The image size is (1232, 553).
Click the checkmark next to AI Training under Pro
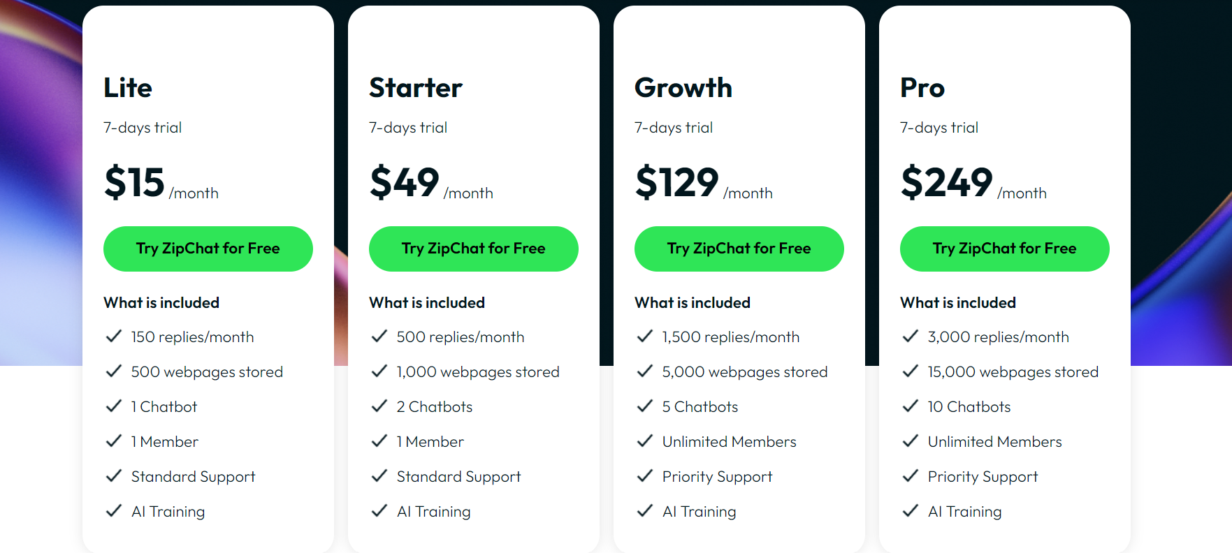coord(911,510)
